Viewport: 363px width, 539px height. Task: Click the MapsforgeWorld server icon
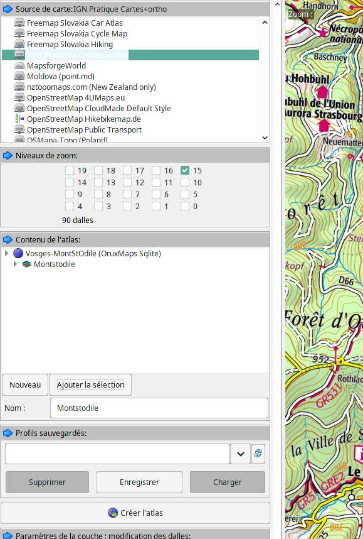[x=19, y=66]
